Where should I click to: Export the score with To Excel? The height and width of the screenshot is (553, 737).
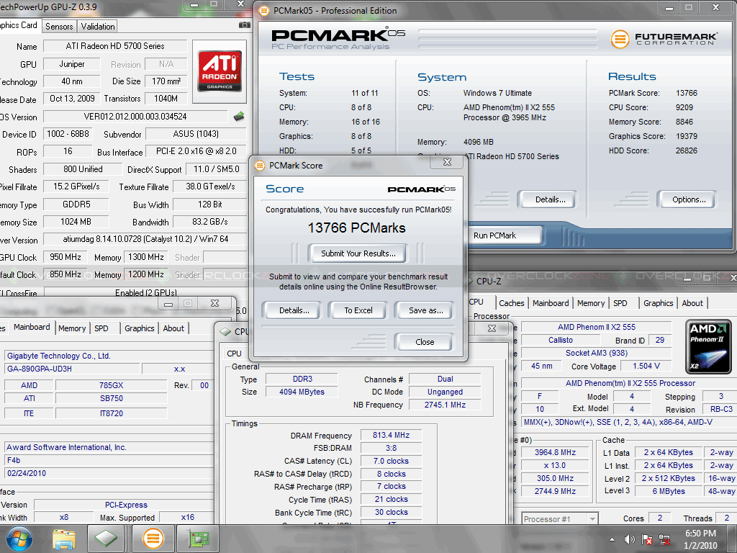click(x=358, y=310)
